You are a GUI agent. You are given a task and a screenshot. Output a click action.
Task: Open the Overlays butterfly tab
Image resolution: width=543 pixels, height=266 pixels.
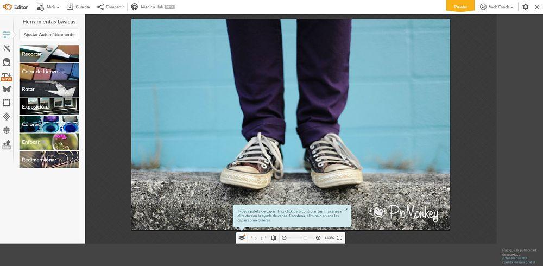[x=7, y=89]
